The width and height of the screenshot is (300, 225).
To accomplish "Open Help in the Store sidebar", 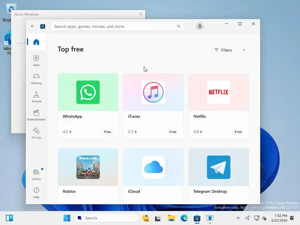I will [x=36, y=193].
